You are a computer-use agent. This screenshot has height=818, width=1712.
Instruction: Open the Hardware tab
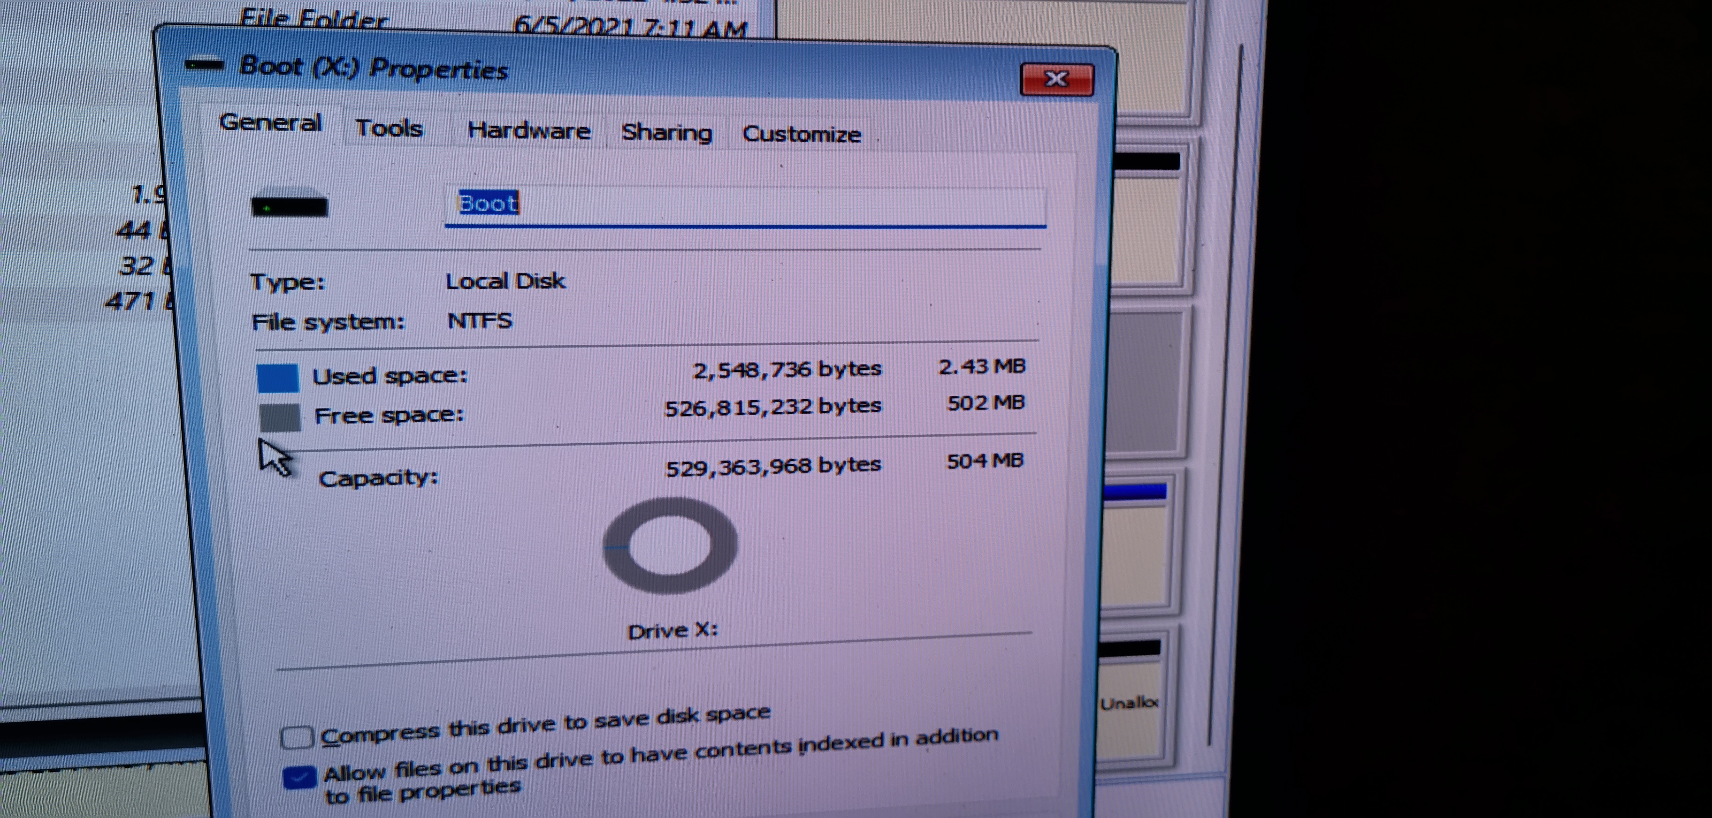528,130
